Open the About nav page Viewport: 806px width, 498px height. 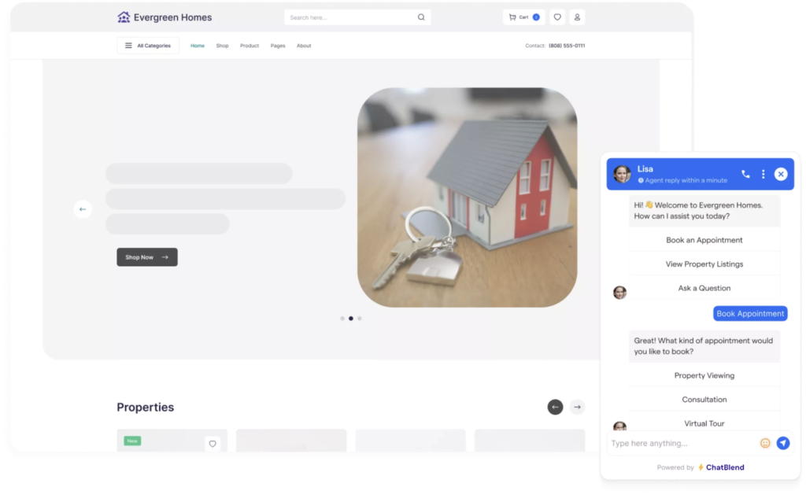304,46
